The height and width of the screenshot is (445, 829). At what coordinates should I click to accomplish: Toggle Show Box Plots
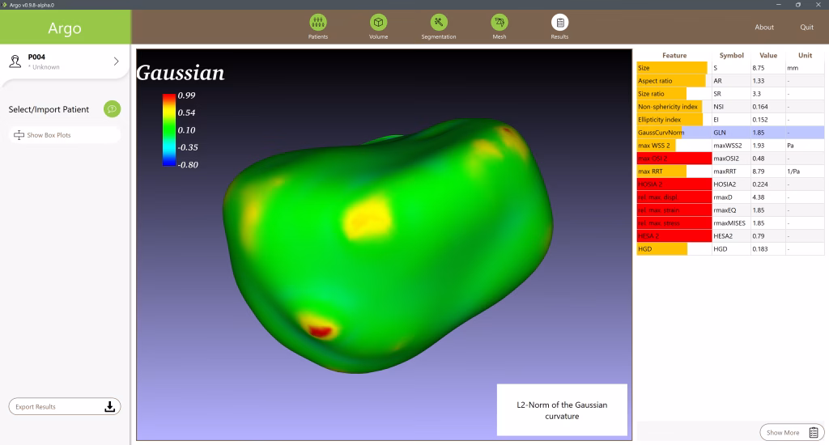pos(64,135)
